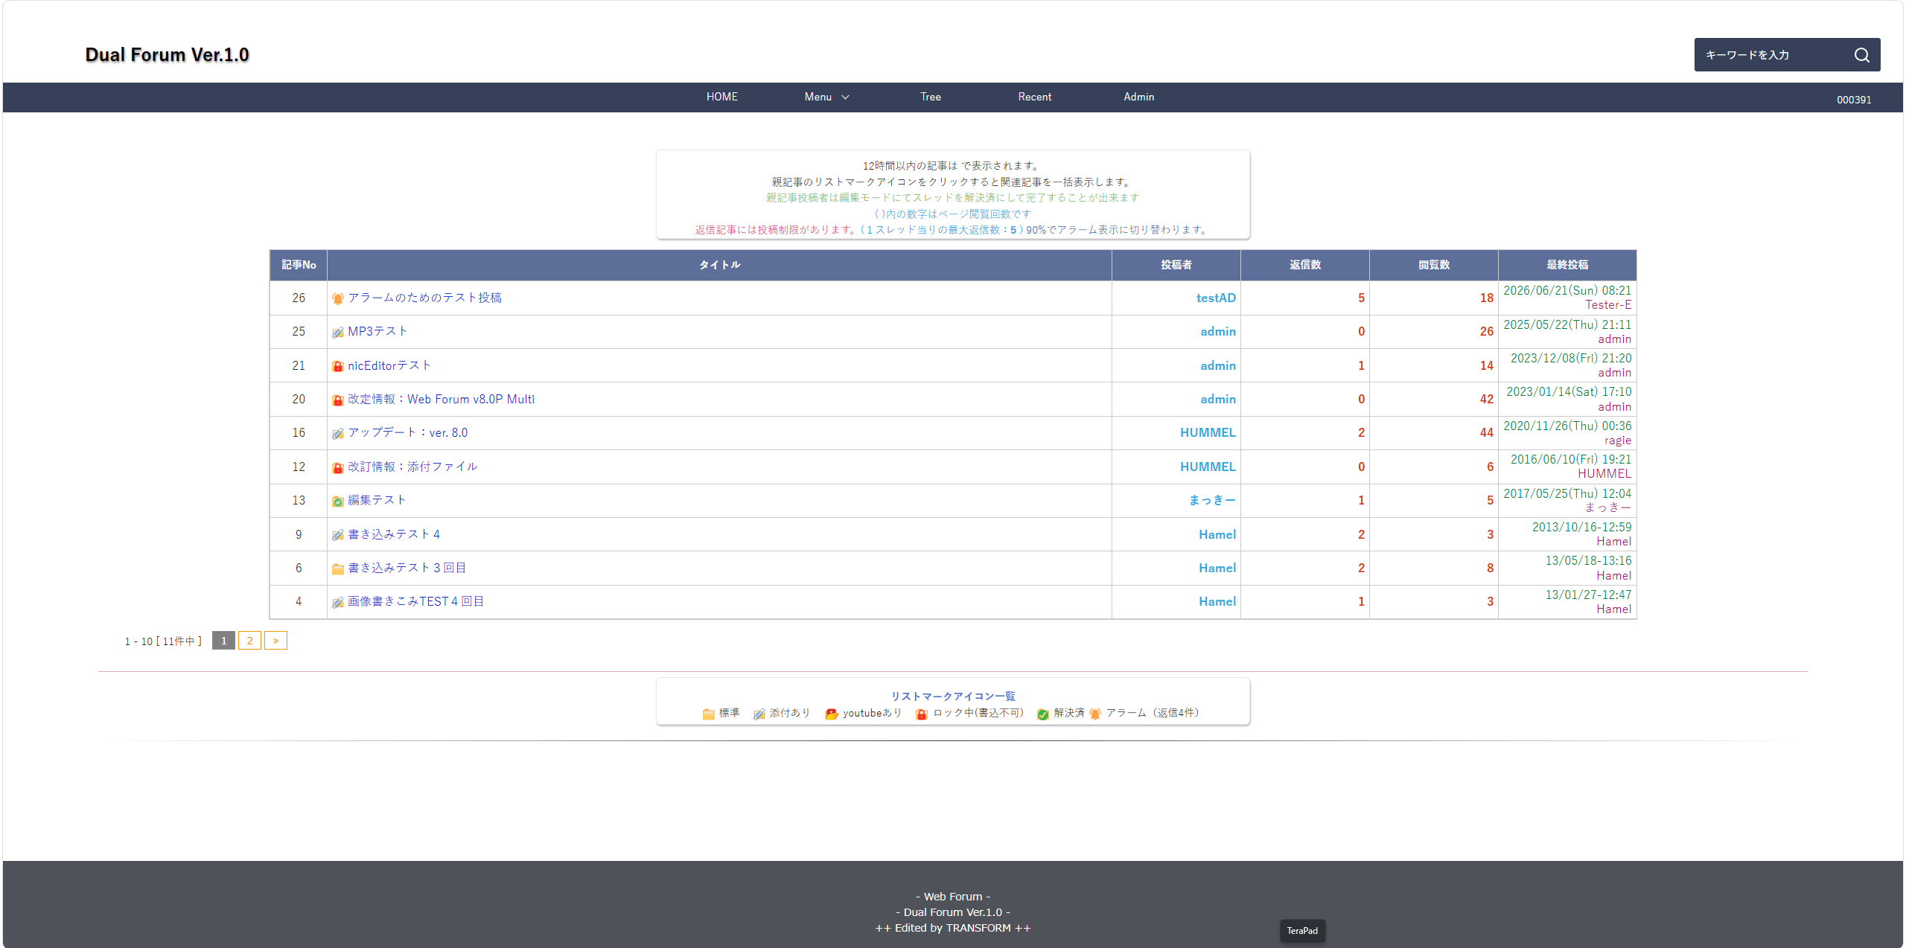The width and height of the screenshot is (1906, 948).
Task: Click the 解決済 check legend icon
Action: (x=1042, y=714)
